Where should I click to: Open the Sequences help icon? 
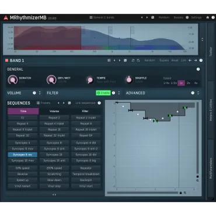click(x=99, y=103)
